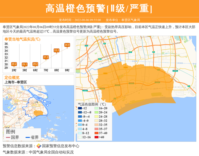Click the 奉贤当地气温实况 chart heading
Image resolution: width=199 pixels, height=156 pixels.
coord(23,39)
